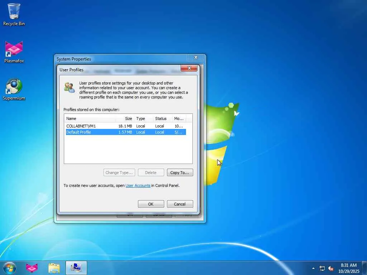This screenshot has width=367, height=275.
Task: Close the User Profiles dialog
Action: (189, 68)
